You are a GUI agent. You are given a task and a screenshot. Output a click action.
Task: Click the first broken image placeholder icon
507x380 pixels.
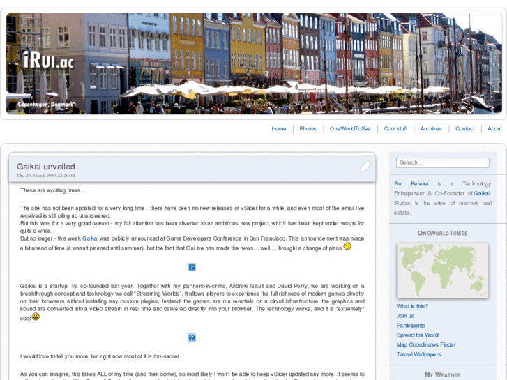[x=192, y=267]
